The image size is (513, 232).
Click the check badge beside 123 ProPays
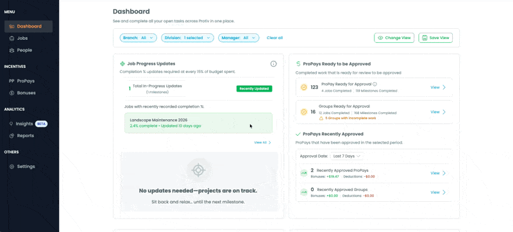pos(303,87)
